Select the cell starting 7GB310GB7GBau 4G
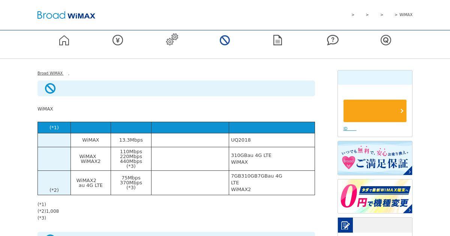The height and width of the screenshot is (236, 450). click(x=272, y=183)
